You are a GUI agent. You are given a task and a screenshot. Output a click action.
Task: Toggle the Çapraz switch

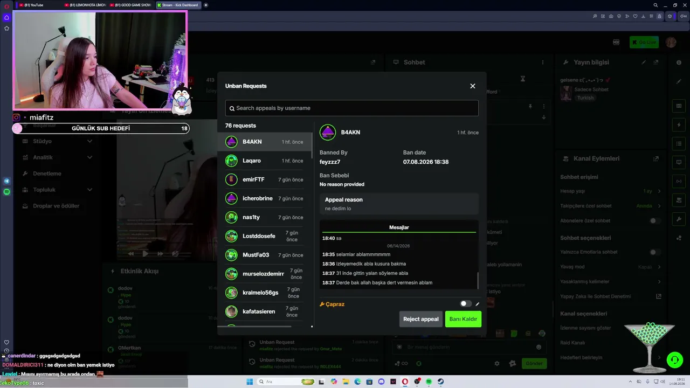(x=465, y=304)
